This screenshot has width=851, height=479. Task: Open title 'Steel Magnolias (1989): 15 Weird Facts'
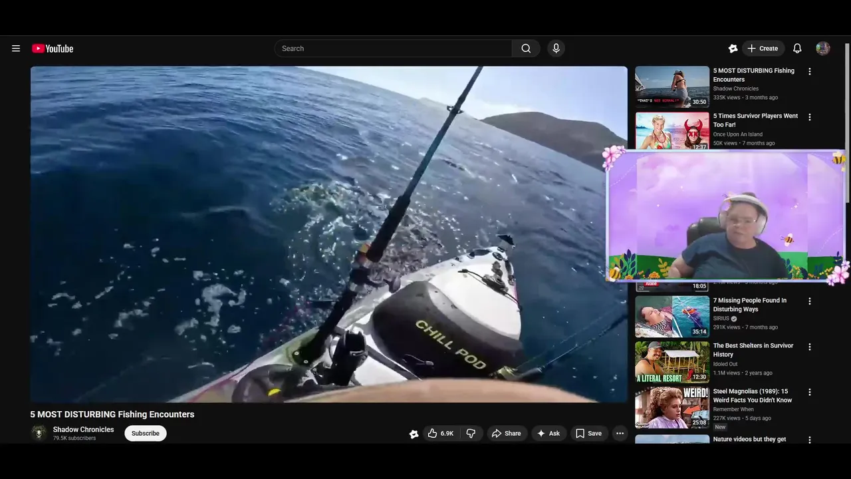click(x=753, y=396)
